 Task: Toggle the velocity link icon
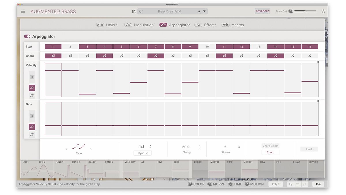(x=32, y=88)
